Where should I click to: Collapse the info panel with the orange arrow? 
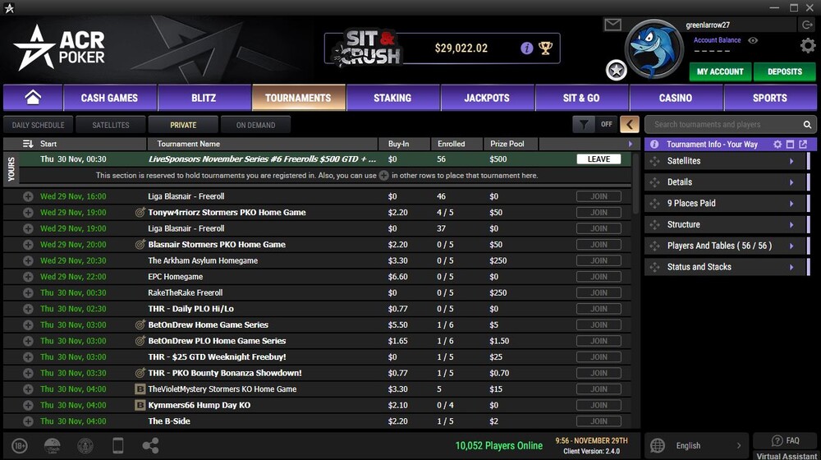coord(630,125)
